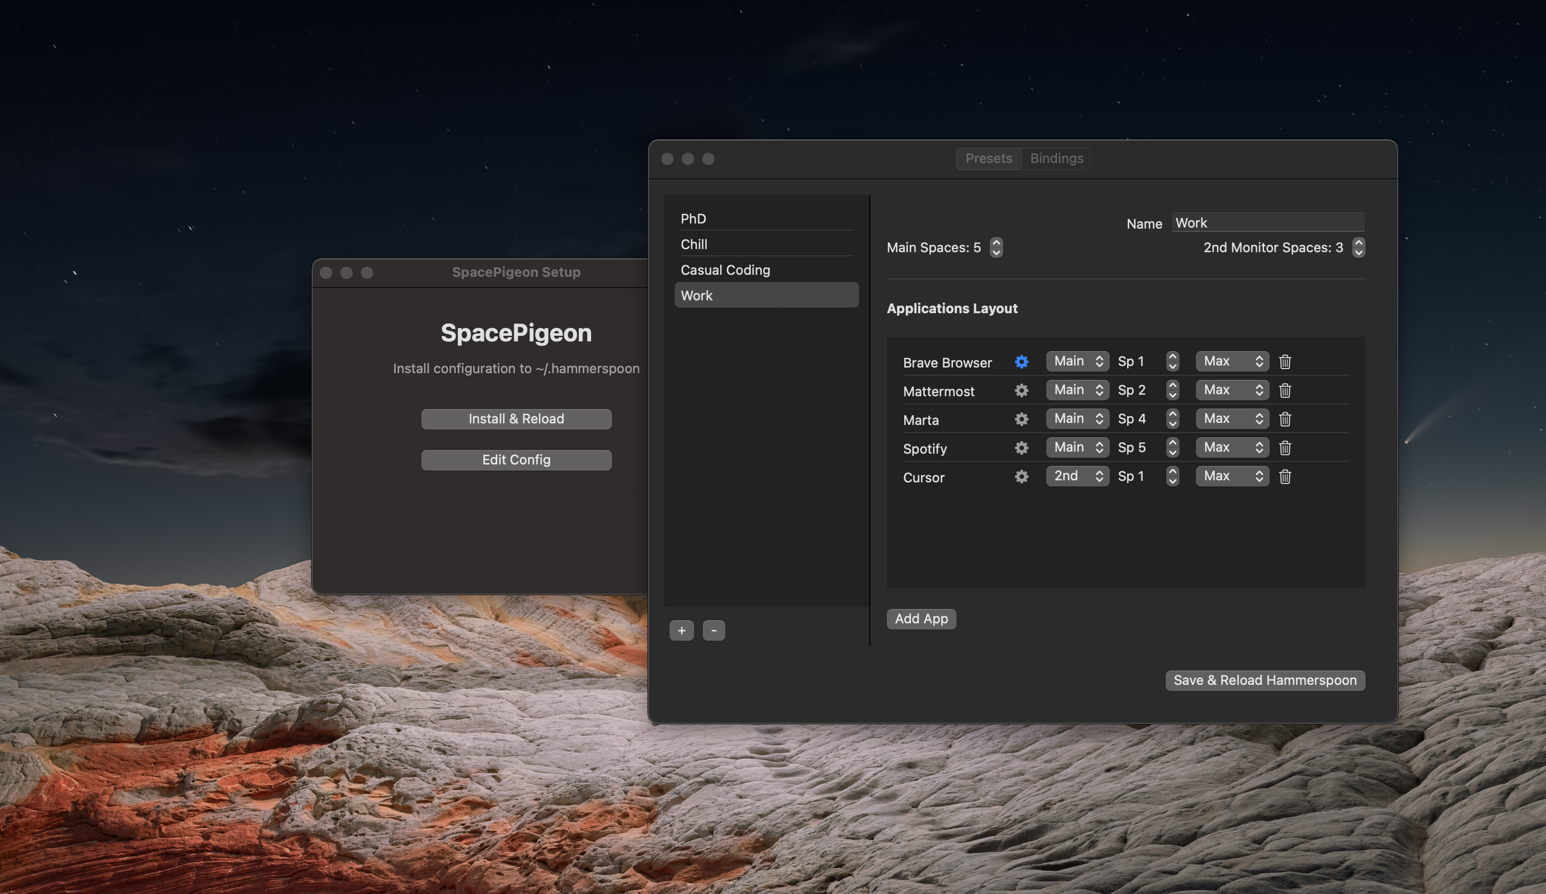
Task: Delete the Spotify application entry
Action: pos(1285,448)
